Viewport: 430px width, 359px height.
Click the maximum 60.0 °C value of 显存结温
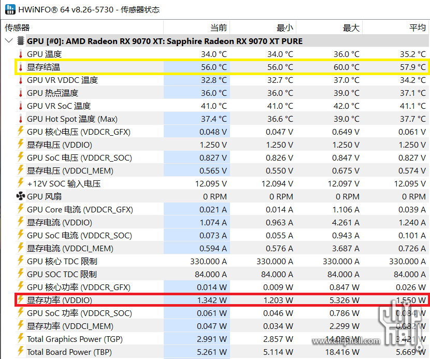pos(347,67)
